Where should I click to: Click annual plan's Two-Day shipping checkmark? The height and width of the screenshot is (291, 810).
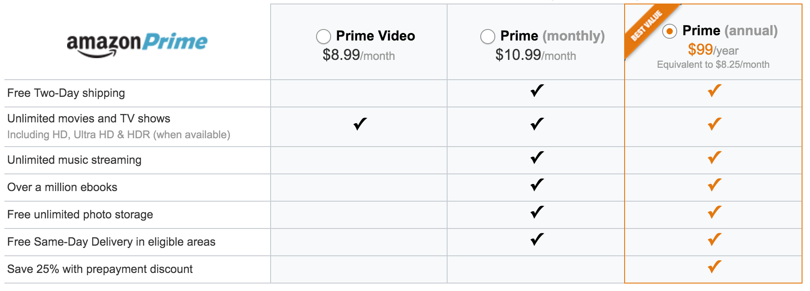pos(715,91)
